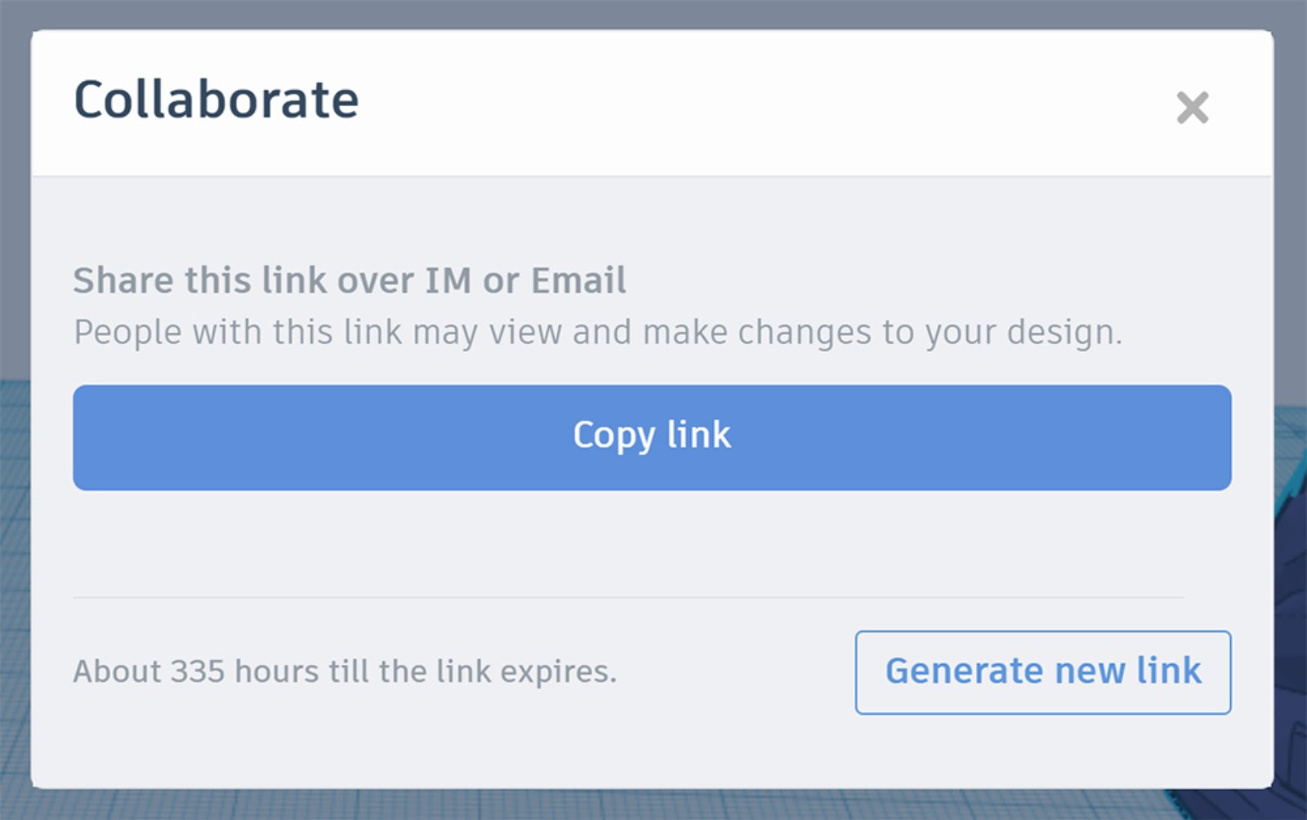
Task: Click the number 335 in the expiry message
Action: pyautogui.click(x=197, y=671)
